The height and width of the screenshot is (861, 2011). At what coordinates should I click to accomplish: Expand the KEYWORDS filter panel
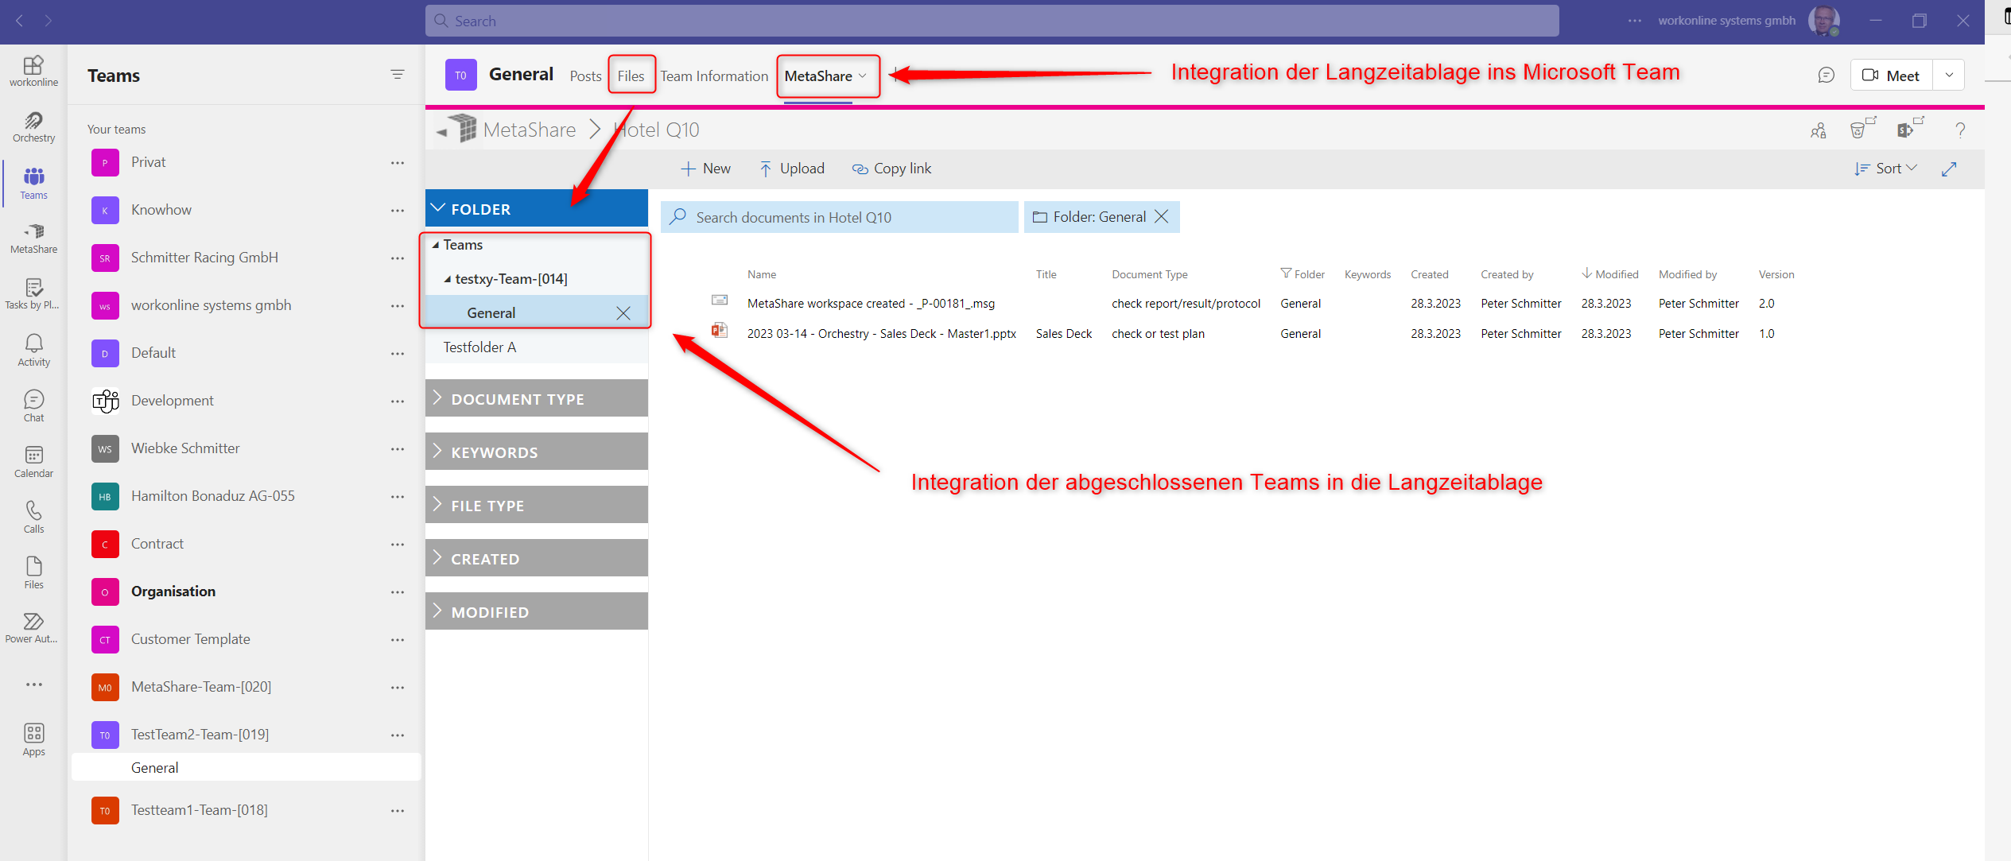coord(536,452)
